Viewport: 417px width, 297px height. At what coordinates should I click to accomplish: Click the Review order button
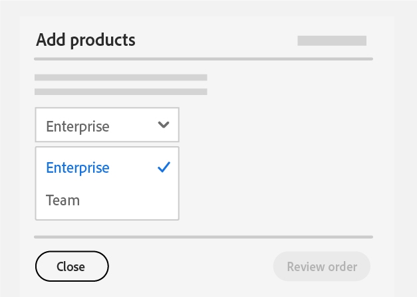click(x=322, y=267)
